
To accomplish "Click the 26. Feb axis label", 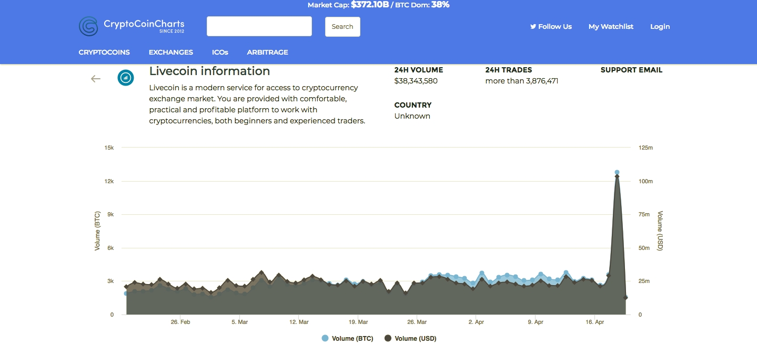I will (x=180, y=322).
